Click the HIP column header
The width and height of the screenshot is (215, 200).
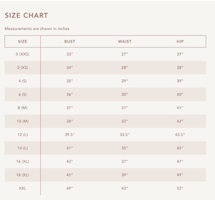pyautogui.click(x=180, y=41)
